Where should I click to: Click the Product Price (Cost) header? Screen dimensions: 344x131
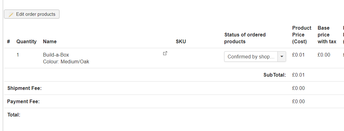point(302,35)
